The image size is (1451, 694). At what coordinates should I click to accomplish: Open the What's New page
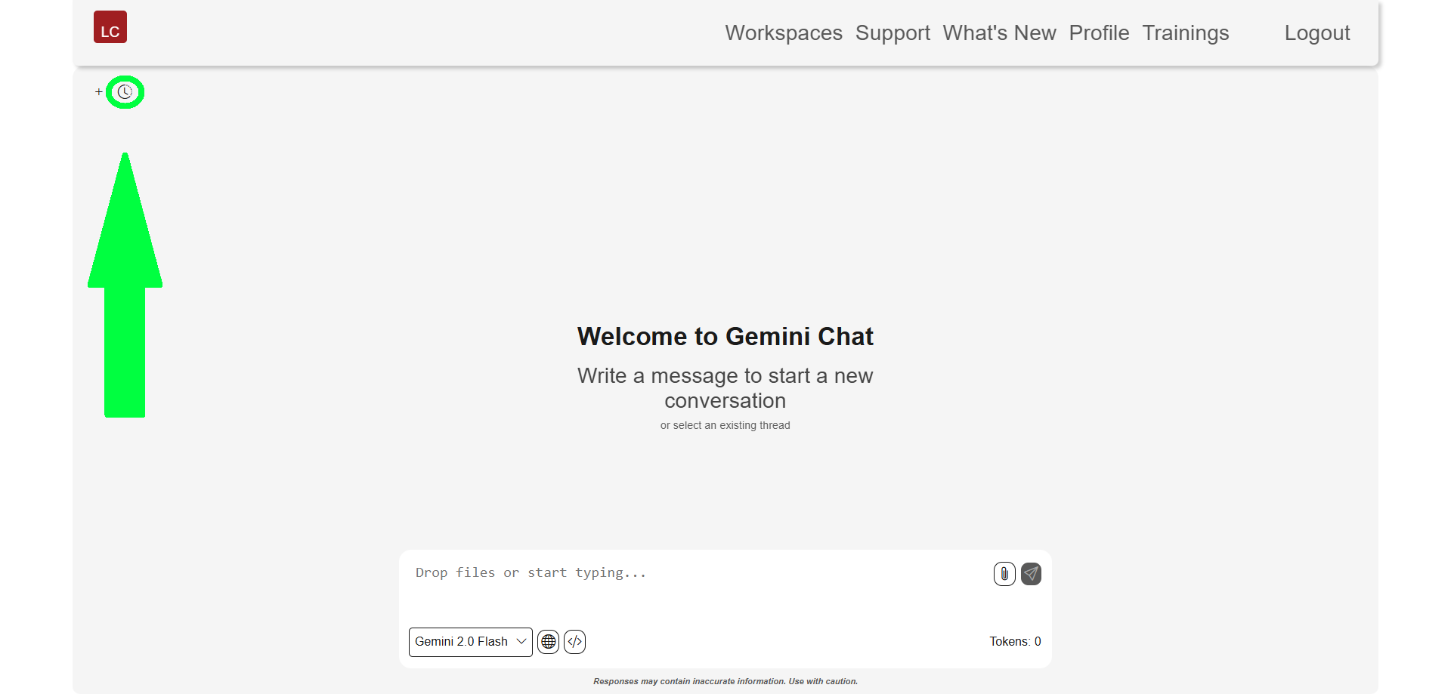(x=999, y=33)
